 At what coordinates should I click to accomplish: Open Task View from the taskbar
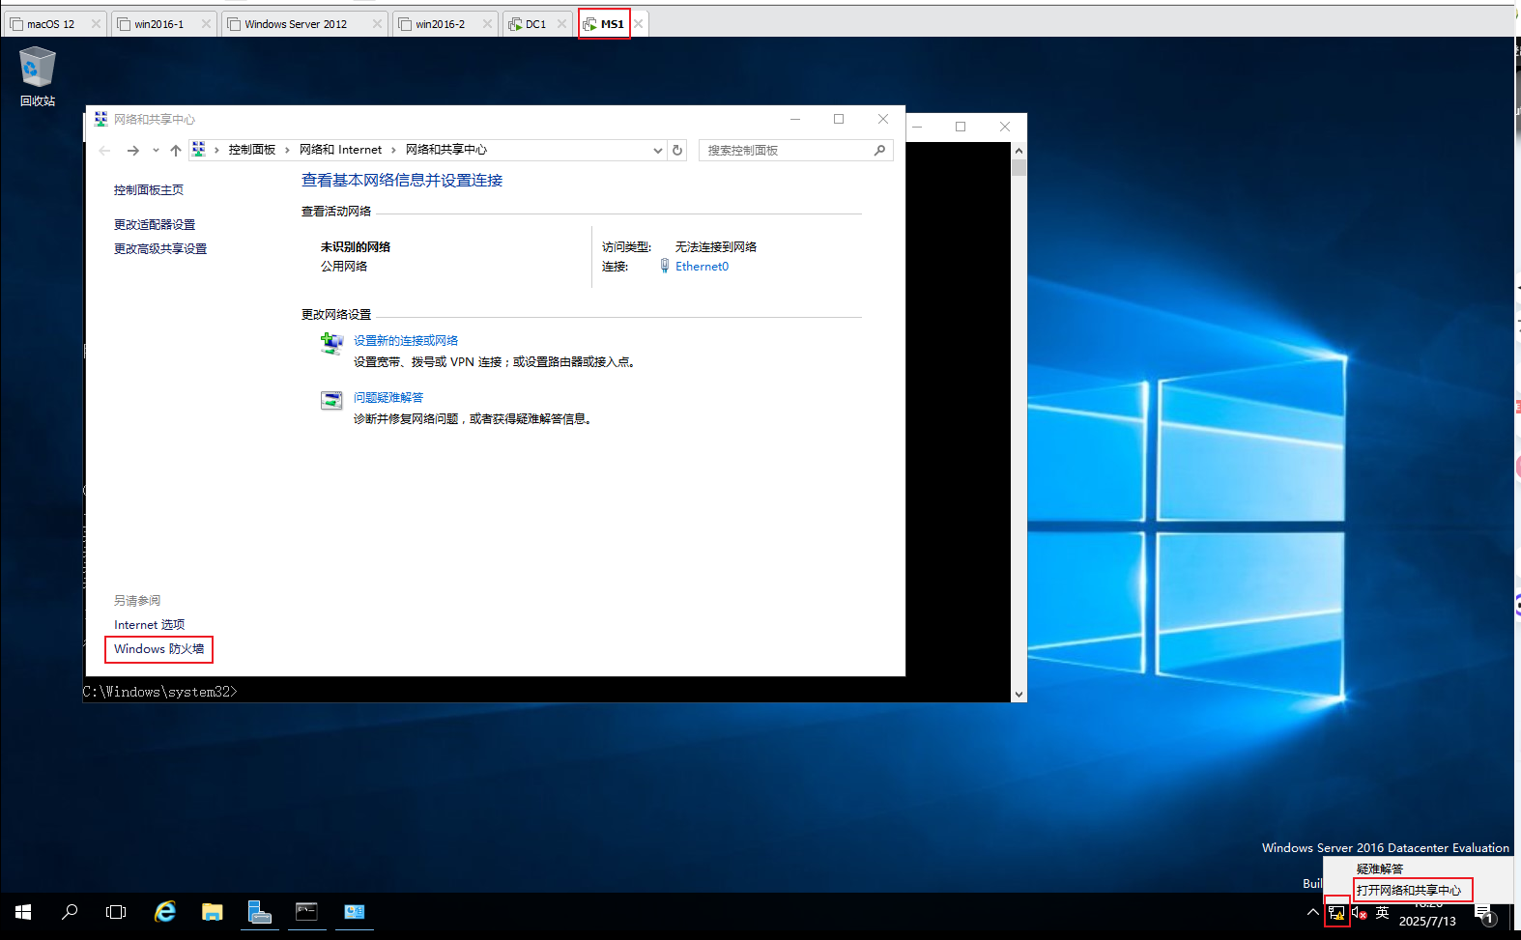[116, 912]
